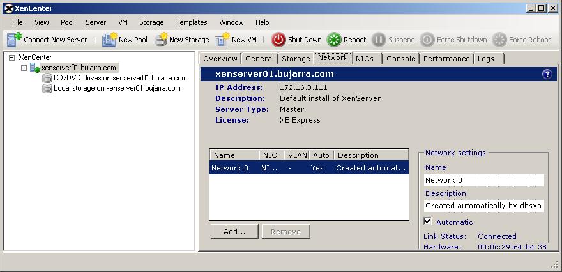Collapse the XenCenter root tree node
Screen dimensions: 562x272
[x=12, y=57]
